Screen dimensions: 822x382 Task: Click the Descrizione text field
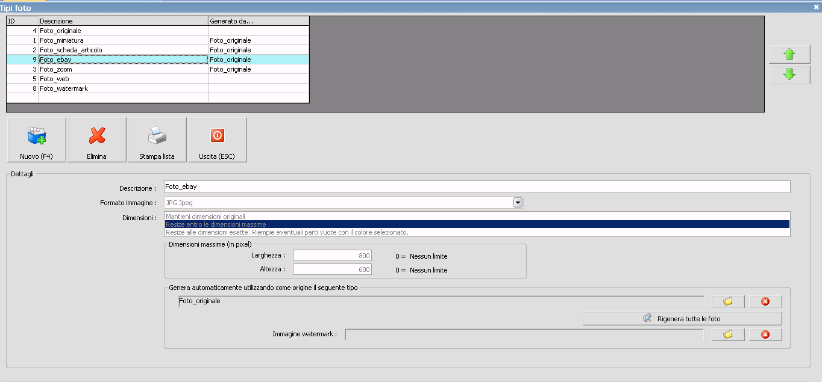coord(477,187)
